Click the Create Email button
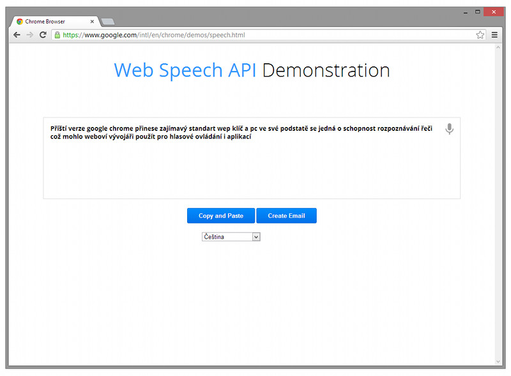Viewport: 511px width, 376px height. [x=286, y=216]
